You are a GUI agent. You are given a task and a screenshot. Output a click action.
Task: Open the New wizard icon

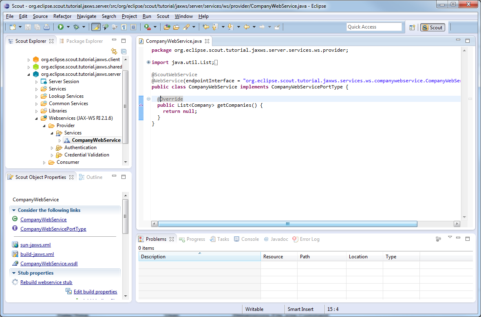13,27
